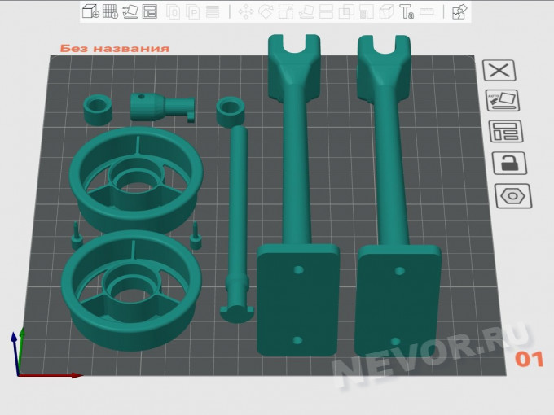Select the seam painting cube tool
Screen dimensions: 554x415
[386, 11]
